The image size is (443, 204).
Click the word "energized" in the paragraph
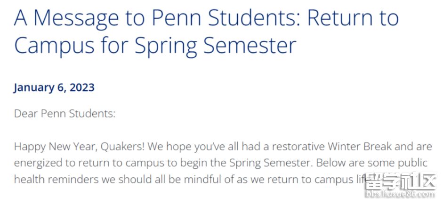(x=39, y=164)
